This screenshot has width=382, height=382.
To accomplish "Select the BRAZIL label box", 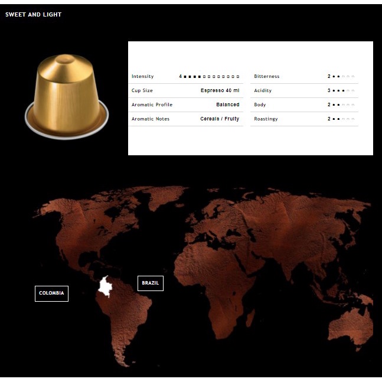I will click(x=150, y=283).
